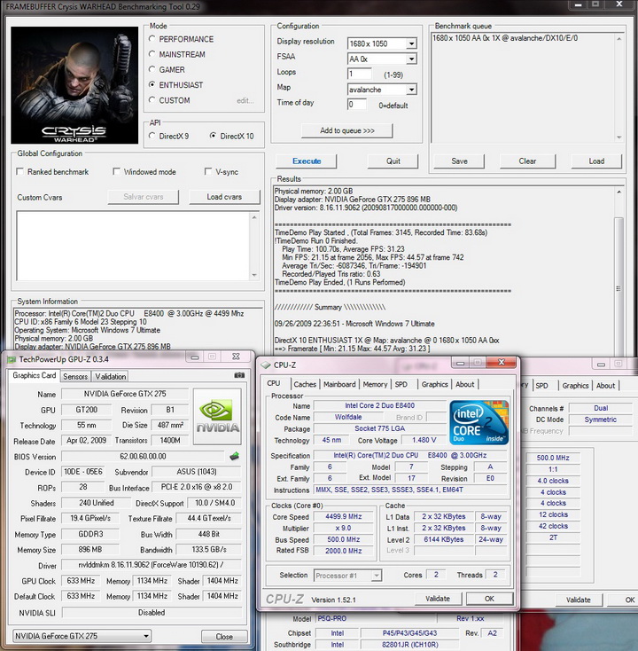The height and width of the screenshot is (651, 638).
Task: Enable the Ranked benchmark checkbox
Action: tap(19, 171)
